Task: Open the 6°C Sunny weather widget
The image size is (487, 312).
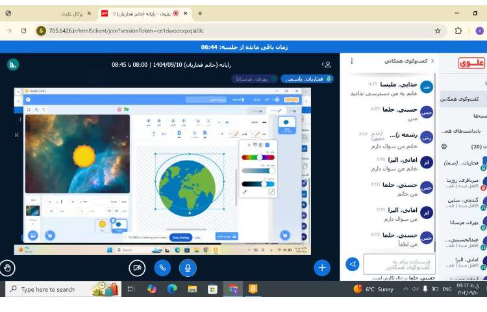Action: tap(373, 289)
